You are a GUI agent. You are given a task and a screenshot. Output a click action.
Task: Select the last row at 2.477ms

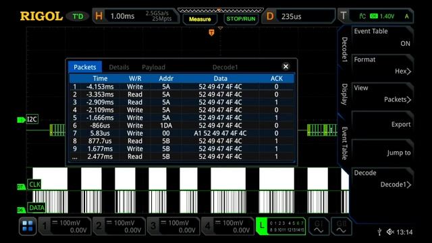(x=182, y=157)
